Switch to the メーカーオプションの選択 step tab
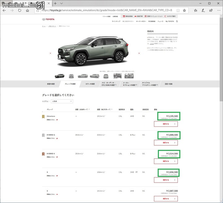Screen dimensions: 223x203 pyautogui.click(x=130, y=84)
